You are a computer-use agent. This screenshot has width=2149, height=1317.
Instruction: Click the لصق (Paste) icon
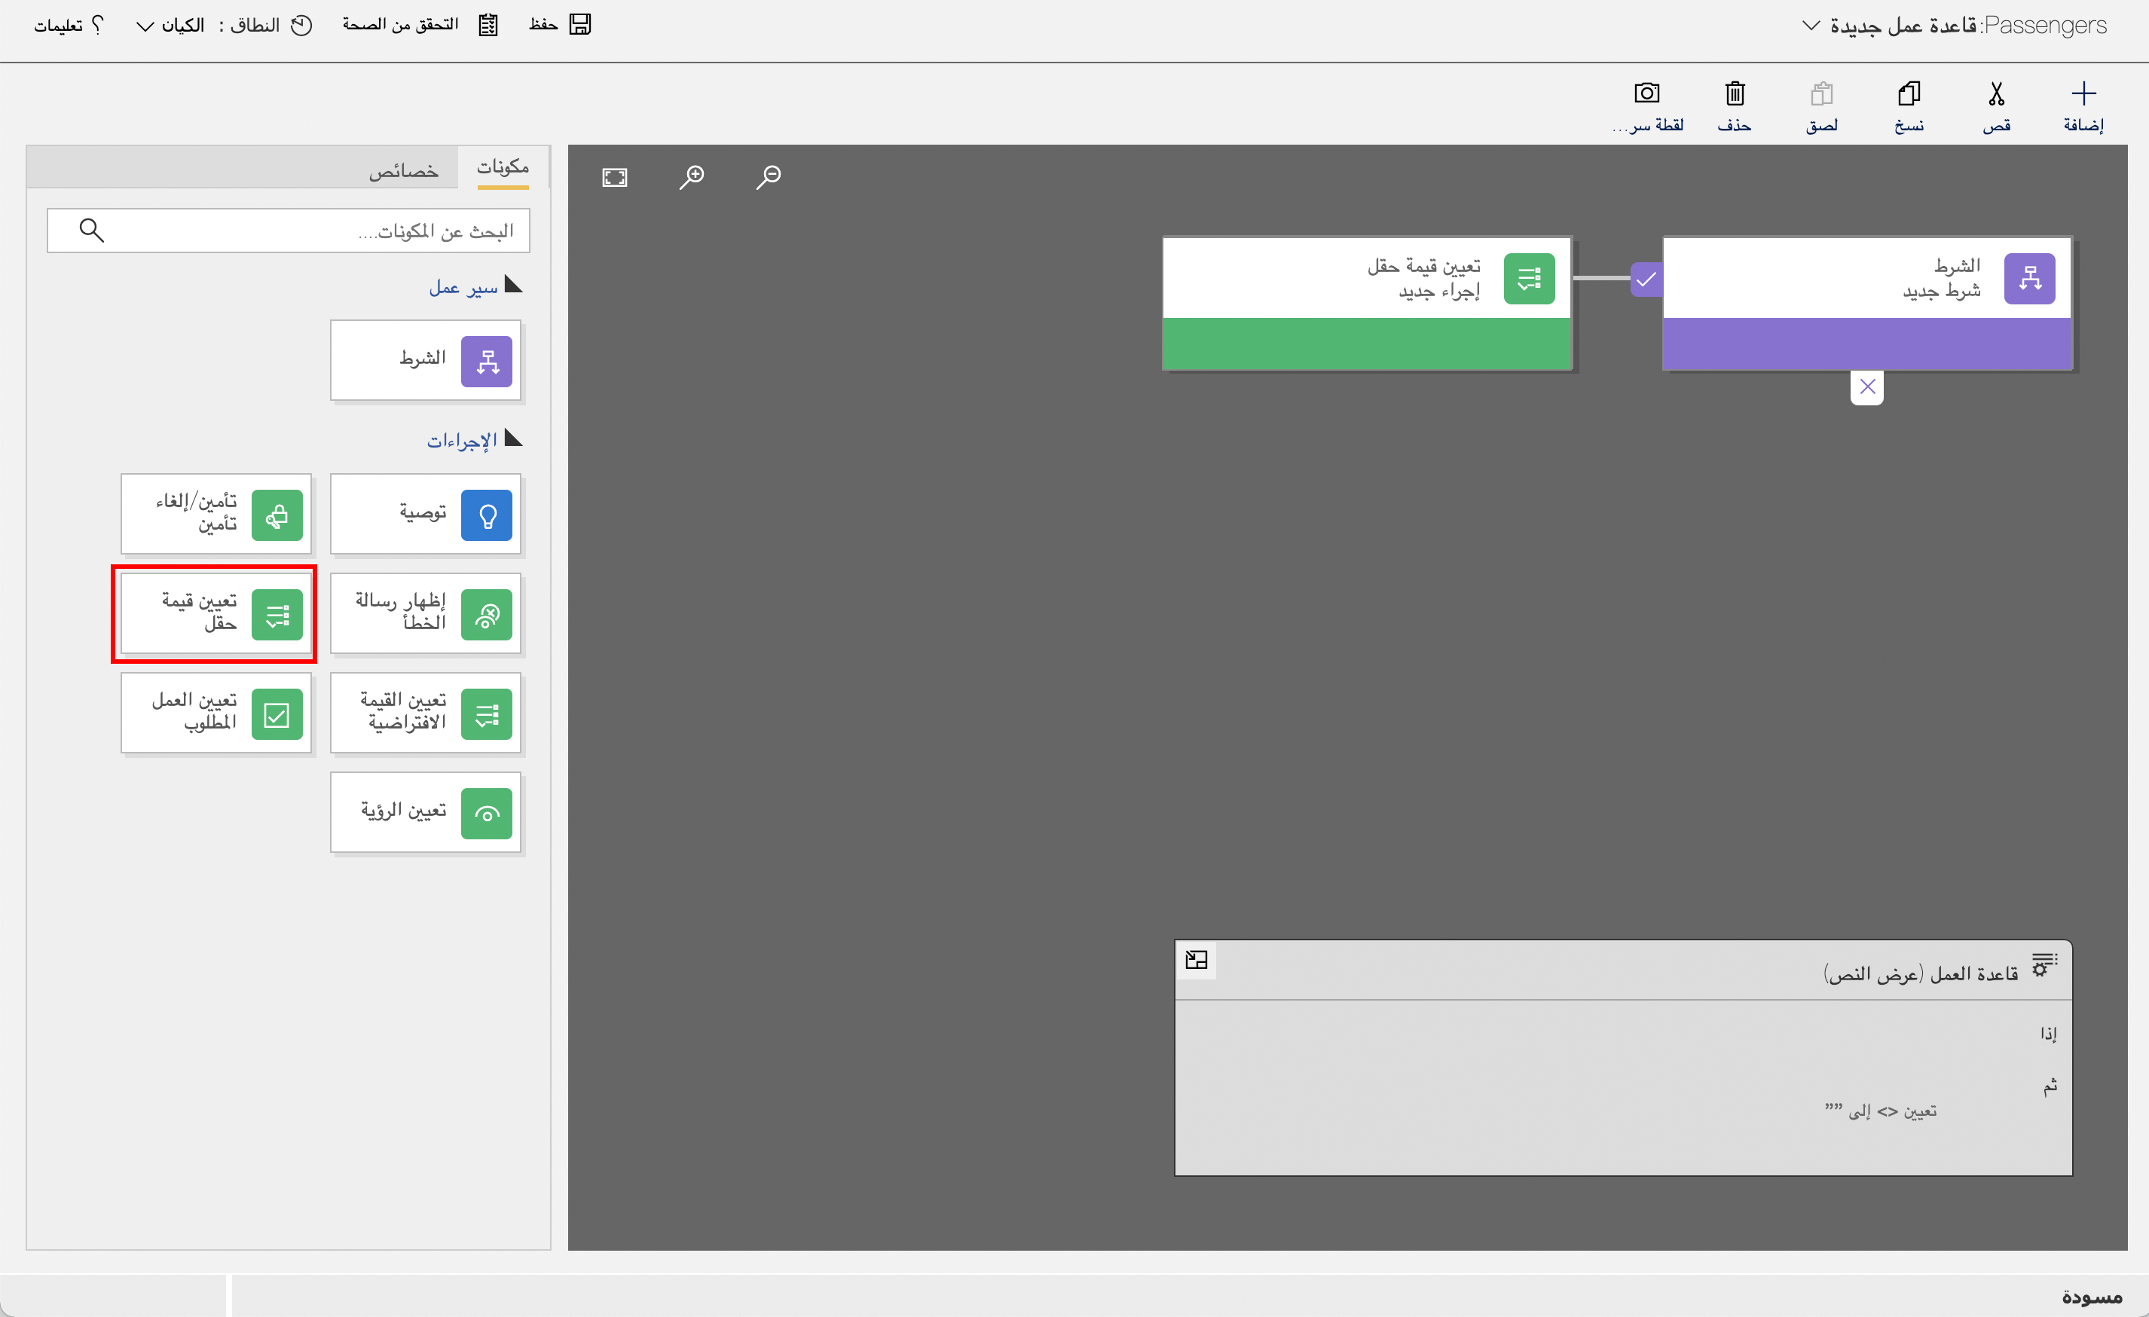[1822, 93]
